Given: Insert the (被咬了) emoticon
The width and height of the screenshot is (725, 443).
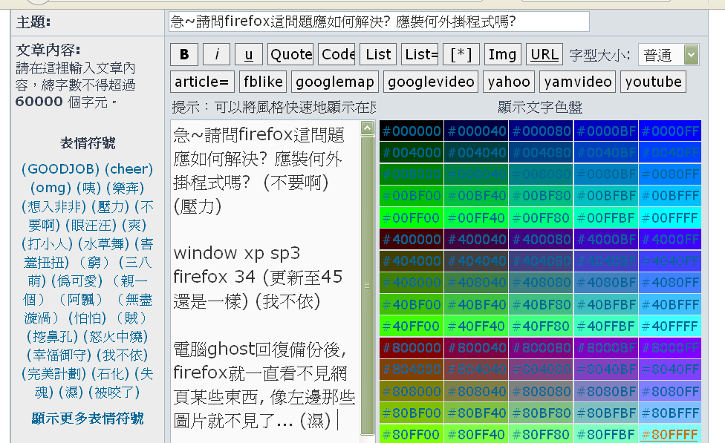Looking at the screenshot, I should tap(114, 393).
